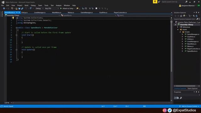
Task: Select LifeUp.cs in Solution Explorer
Action: click(x=190, y=39)
